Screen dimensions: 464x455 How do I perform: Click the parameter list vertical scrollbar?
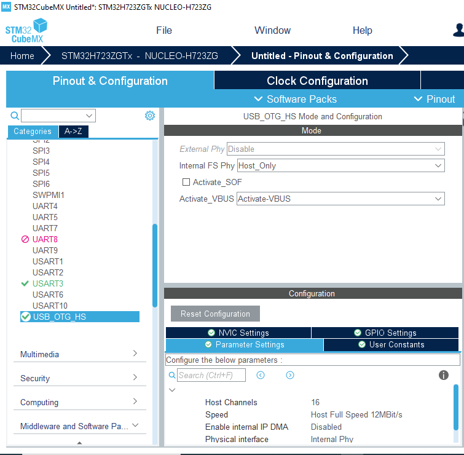pos(456,407)
